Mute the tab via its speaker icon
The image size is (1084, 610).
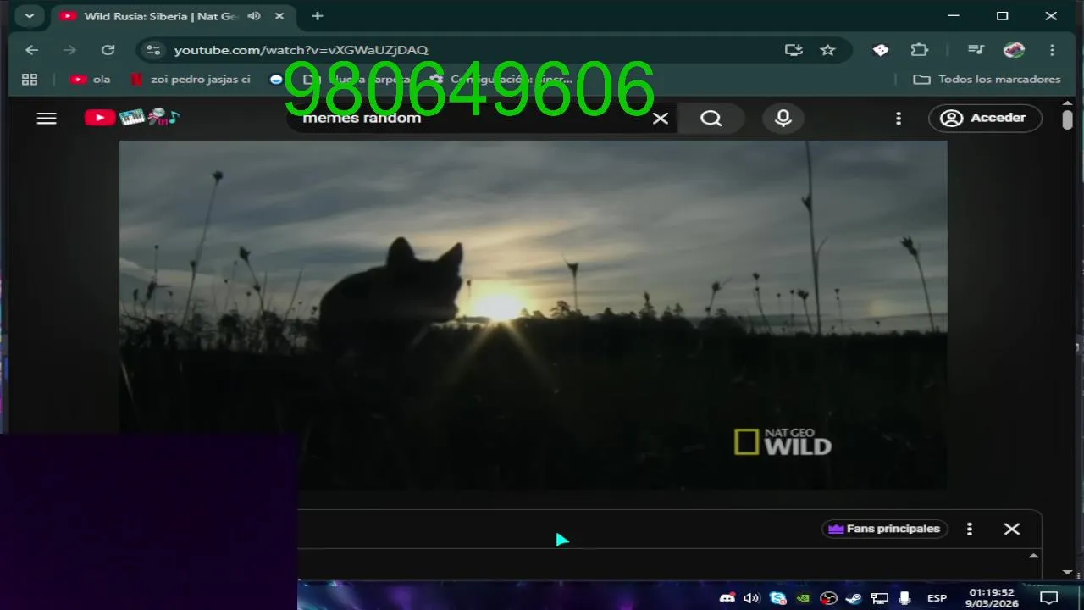point(254,16)
